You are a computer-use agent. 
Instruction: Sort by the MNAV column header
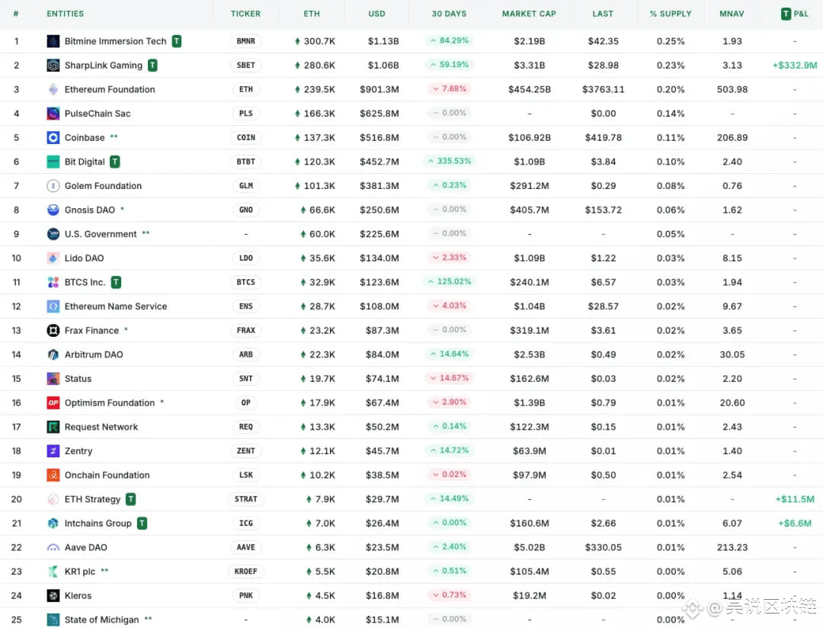point(732,14)
